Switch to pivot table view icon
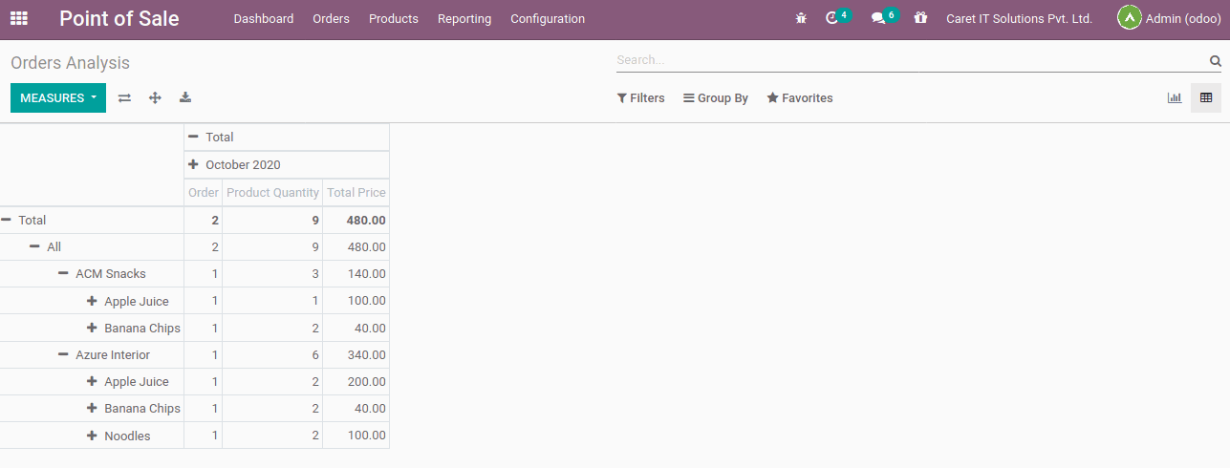Image resolution: width=1230 pixels, height=468 pixels. 1206,97
